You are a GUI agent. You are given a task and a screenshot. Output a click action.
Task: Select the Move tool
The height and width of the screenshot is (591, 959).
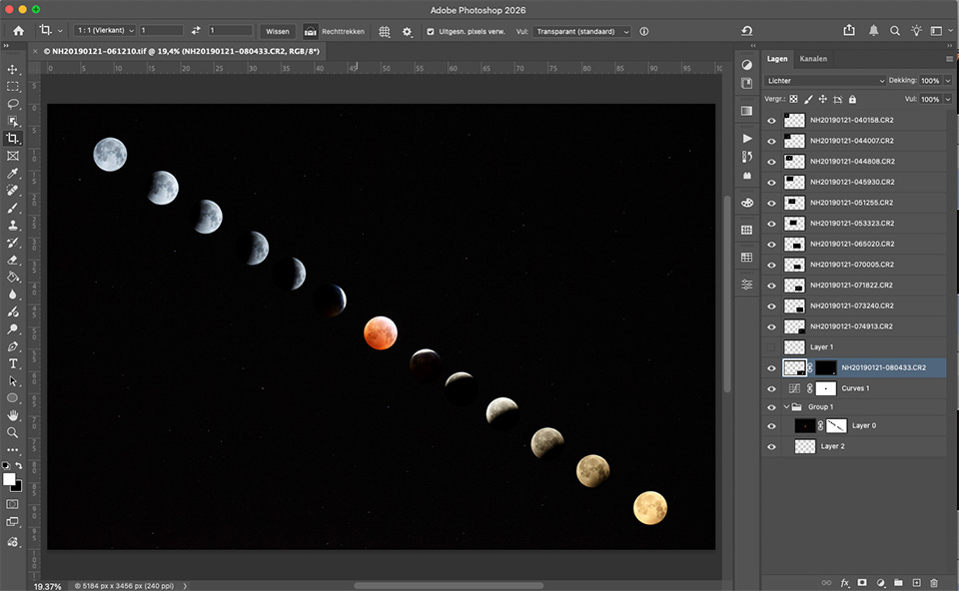coord(12,70)
